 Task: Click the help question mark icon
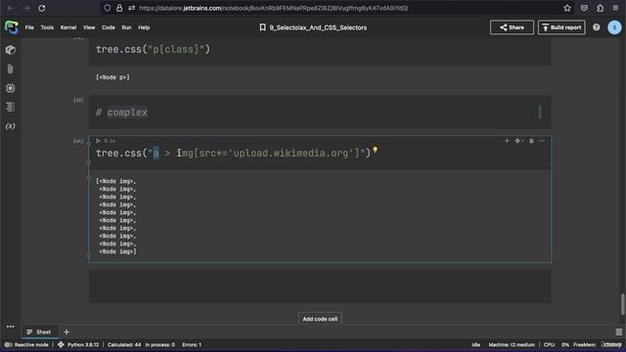(596, 27)
